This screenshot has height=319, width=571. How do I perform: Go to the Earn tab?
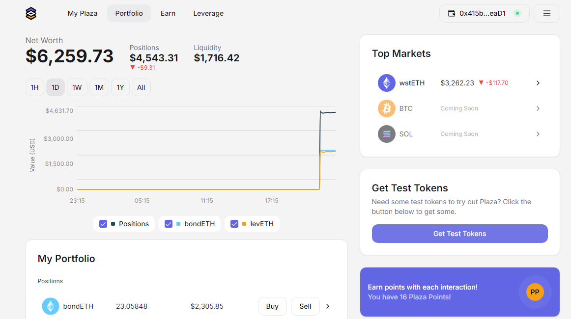tap(168, 13)
